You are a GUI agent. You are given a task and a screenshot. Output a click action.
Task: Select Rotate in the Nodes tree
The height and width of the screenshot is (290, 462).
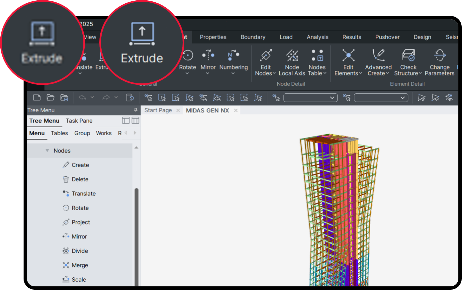pyautogui.click(x=80, y=208)
